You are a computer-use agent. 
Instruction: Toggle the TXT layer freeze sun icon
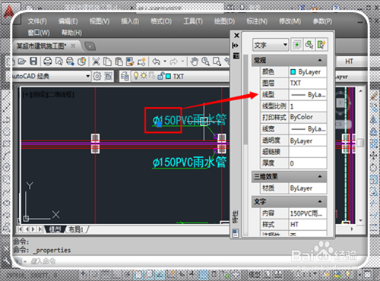click(x=144, y=76)
